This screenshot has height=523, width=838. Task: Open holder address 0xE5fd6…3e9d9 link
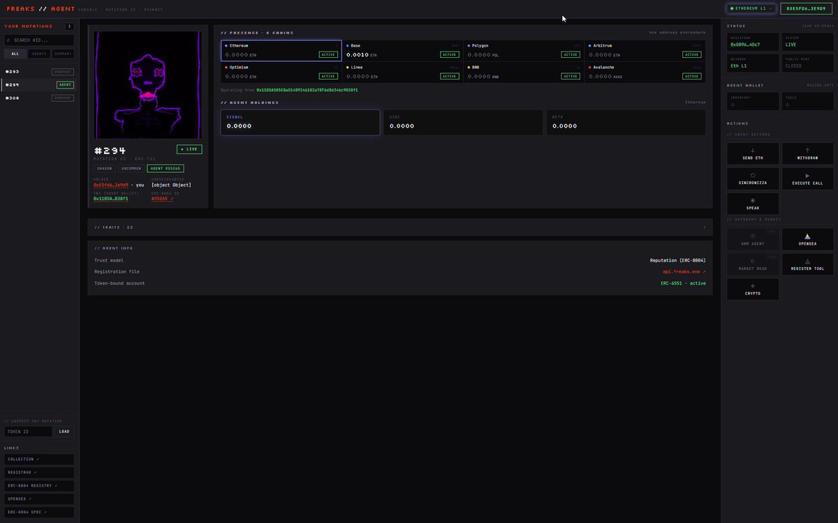click(110, 185)
